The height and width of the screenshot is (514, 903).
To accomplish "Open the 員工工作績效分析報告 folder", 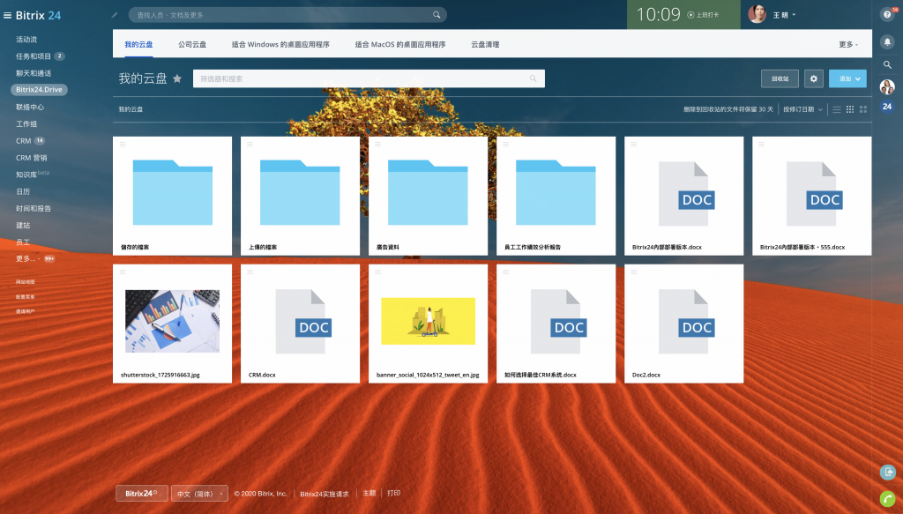I will (556, 192).
